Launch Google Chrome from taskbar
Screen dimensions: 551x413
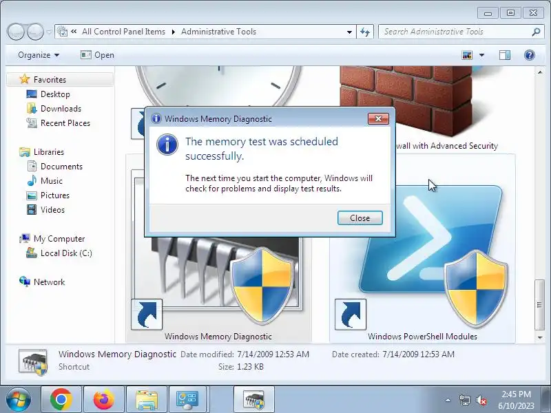pos(61,400)
